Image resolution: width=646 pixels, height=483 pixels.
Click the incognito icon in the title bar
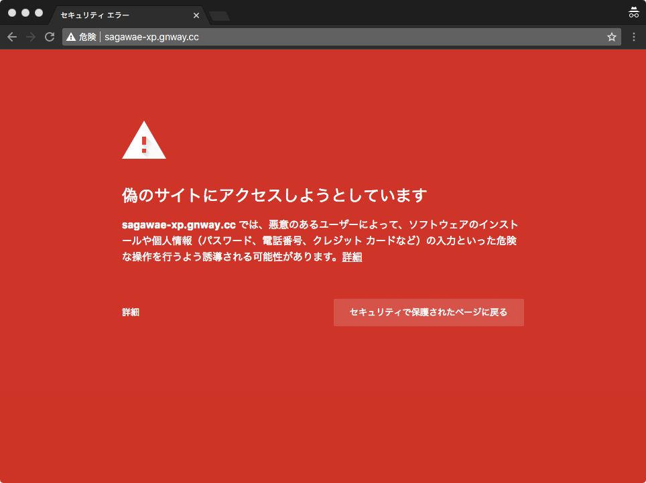pos(634,13)
